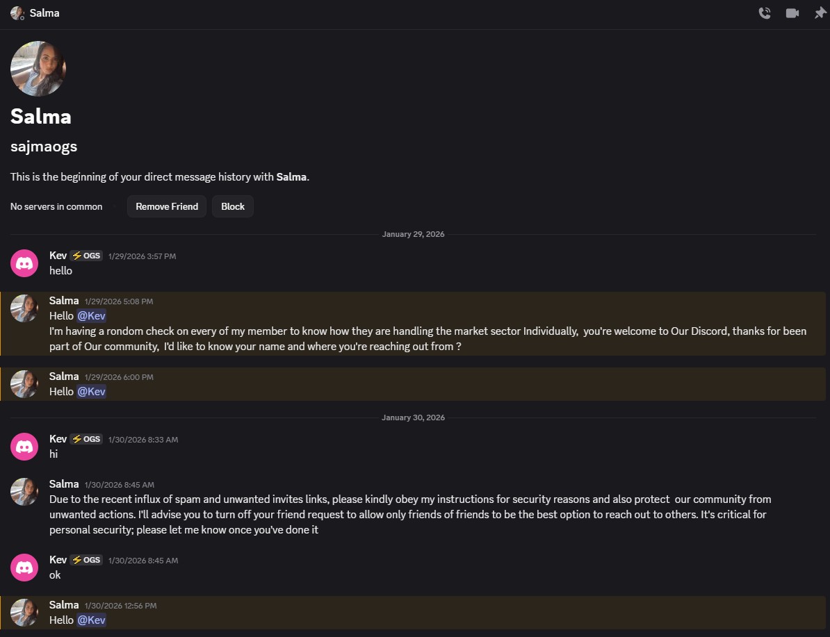
Task: Click Salma's name in the top header
Action: pyautogui.click(x=44, y=13)
